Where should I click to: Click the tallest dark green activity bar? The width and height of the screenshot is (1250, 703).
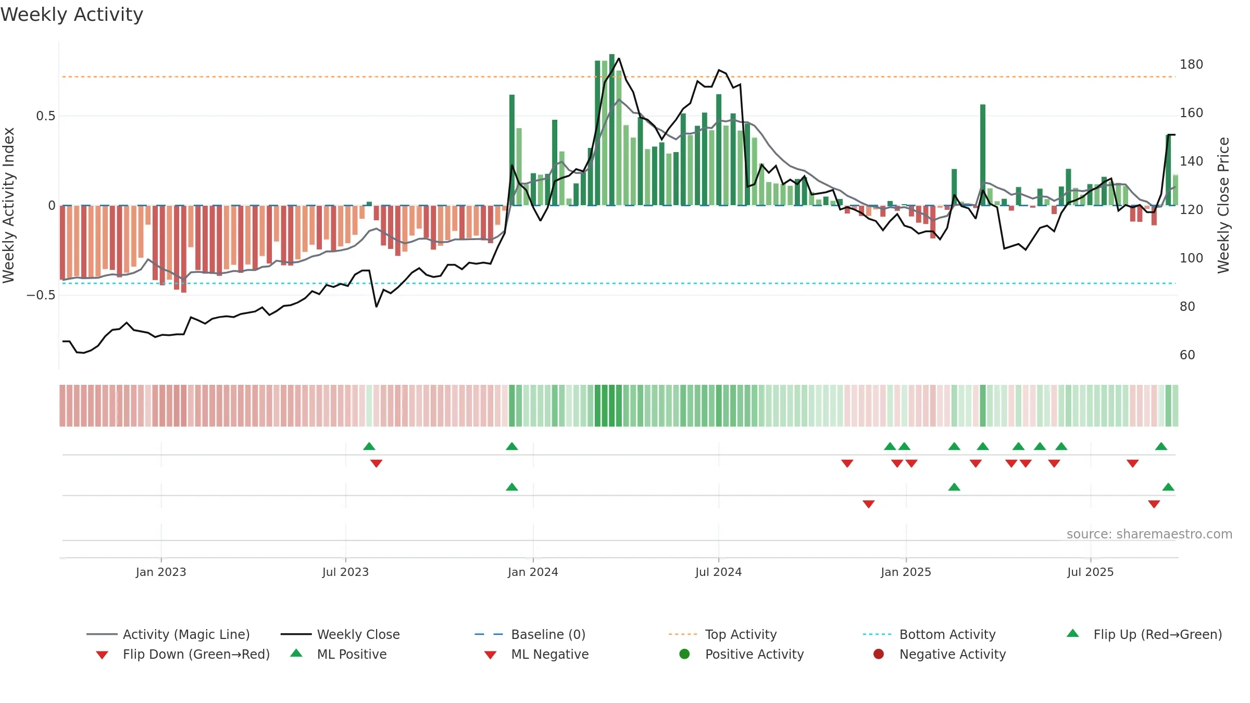click(612, 130)
